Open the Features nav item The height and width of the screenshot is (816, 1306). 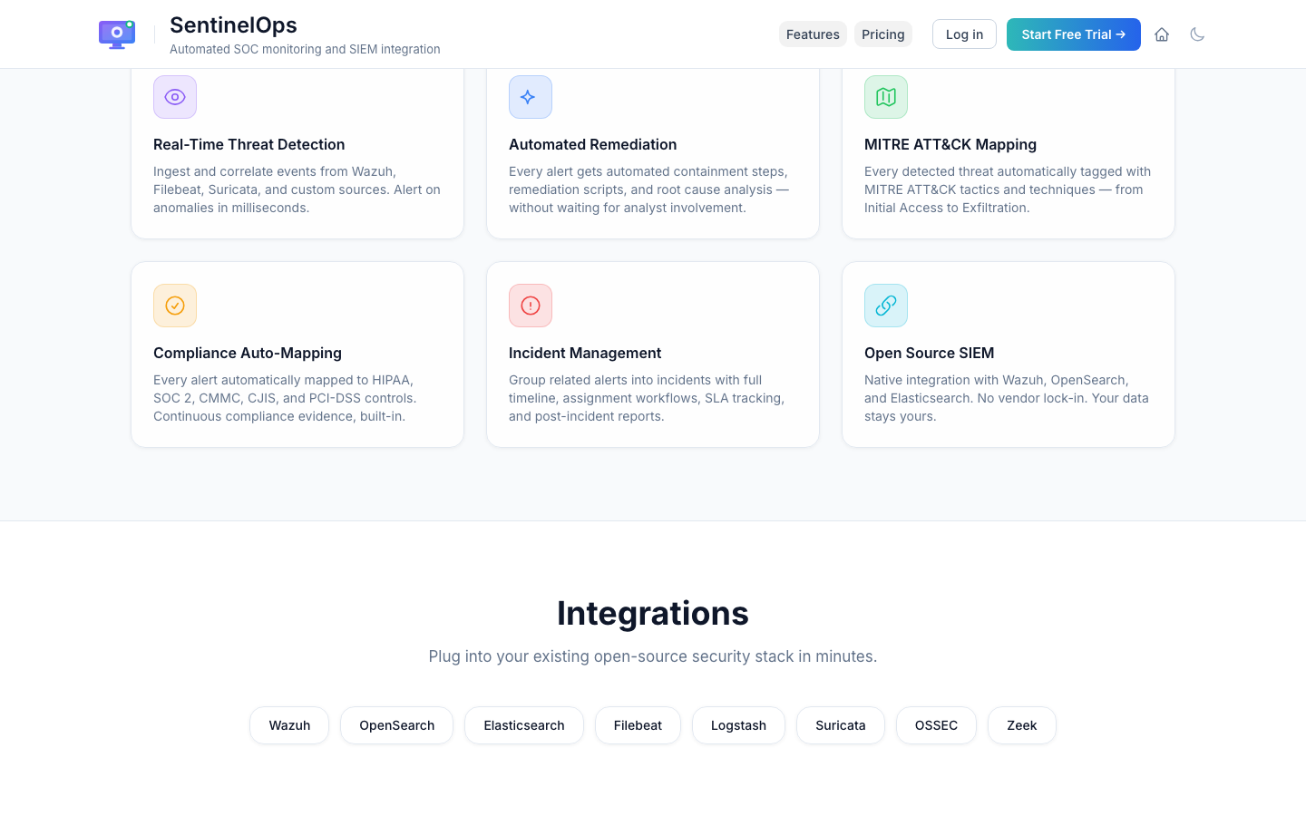[x=813, y=34]
